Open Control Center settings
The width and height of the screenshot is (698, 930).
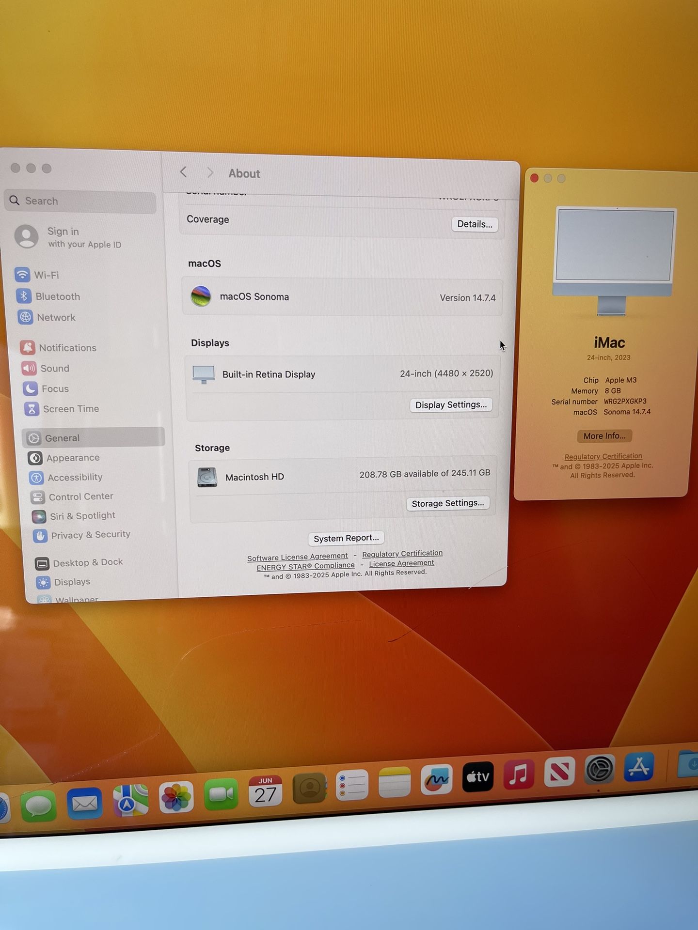tap(72, 496)
